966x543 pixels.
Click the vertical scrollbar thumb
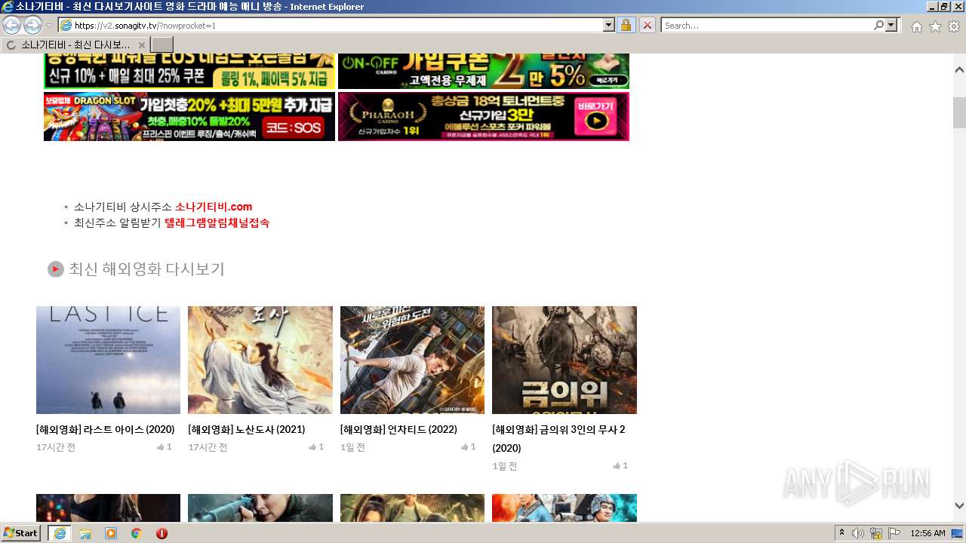click(x=959, y=113)
